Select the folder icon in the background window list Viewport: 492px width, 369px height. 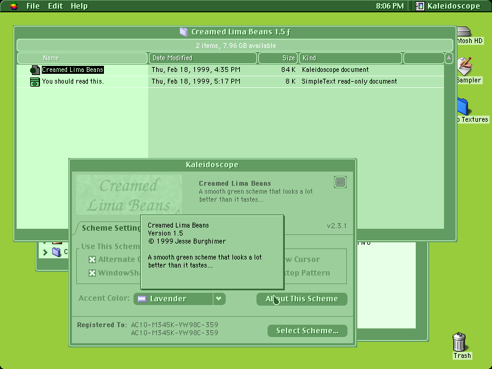pos(57,252)
